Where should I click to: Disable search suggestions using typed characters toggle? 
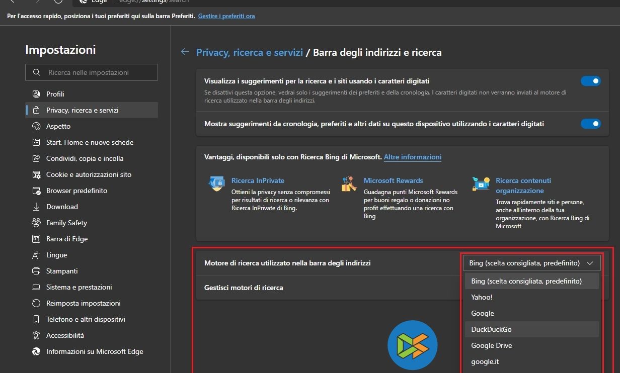(590, 81)
